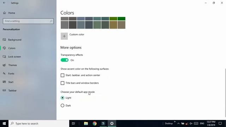Turn off the Transparency effects switch
This screenshot has width=226, height=127.
pyautogui.click(x=65, y=60)
